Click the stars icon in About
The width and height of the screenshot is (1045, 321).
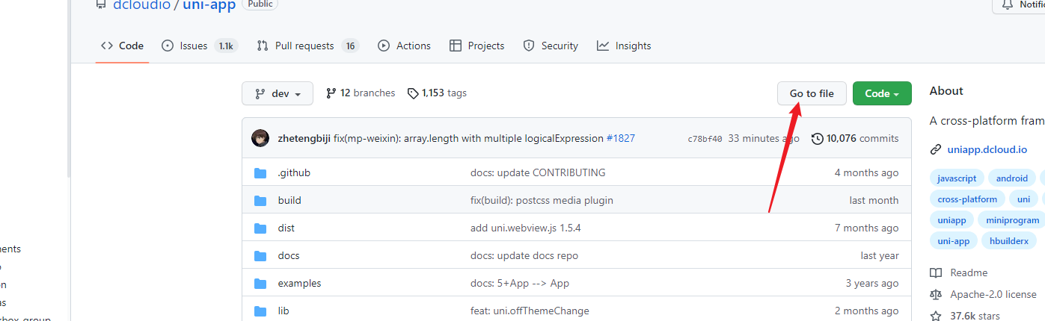(x=936, y=316)
